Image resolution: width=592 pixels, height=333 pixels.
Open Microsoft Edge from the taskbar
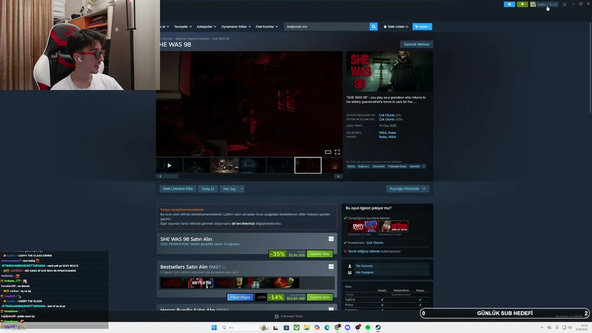(x=327, y=327)
